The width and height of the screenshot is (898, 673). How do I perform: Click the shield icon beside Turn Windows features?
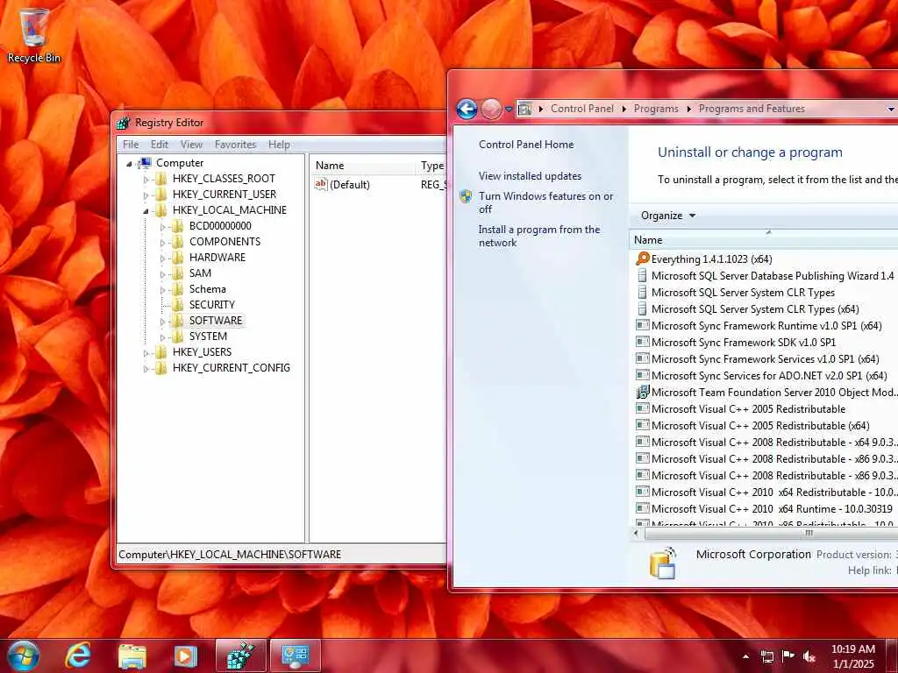(467, 197)
